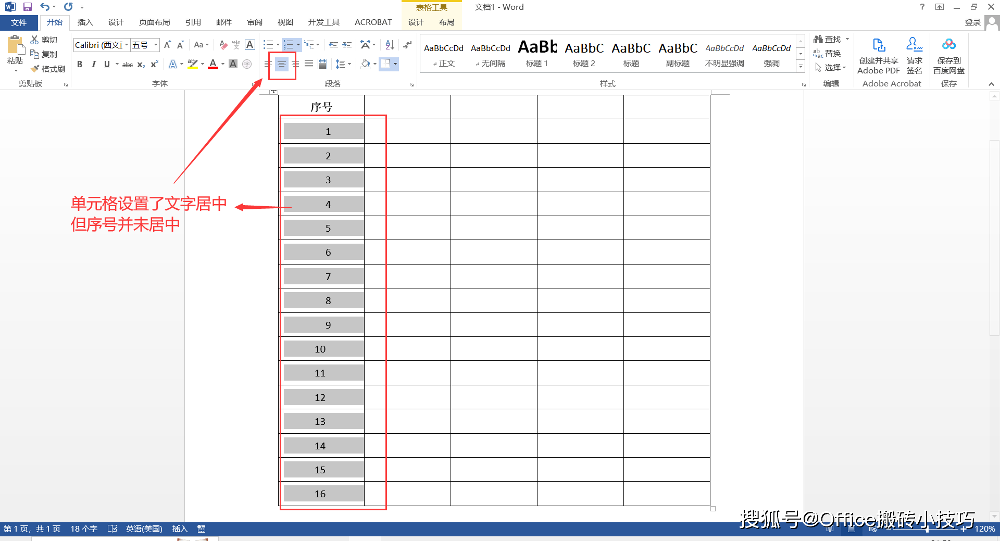Click the Cut (剪切) scissors button
The height and width of the screenshot is (541, 1000).
(44, 40)
